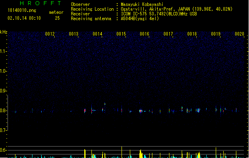Click the 0020 time marker

[239, 34]
